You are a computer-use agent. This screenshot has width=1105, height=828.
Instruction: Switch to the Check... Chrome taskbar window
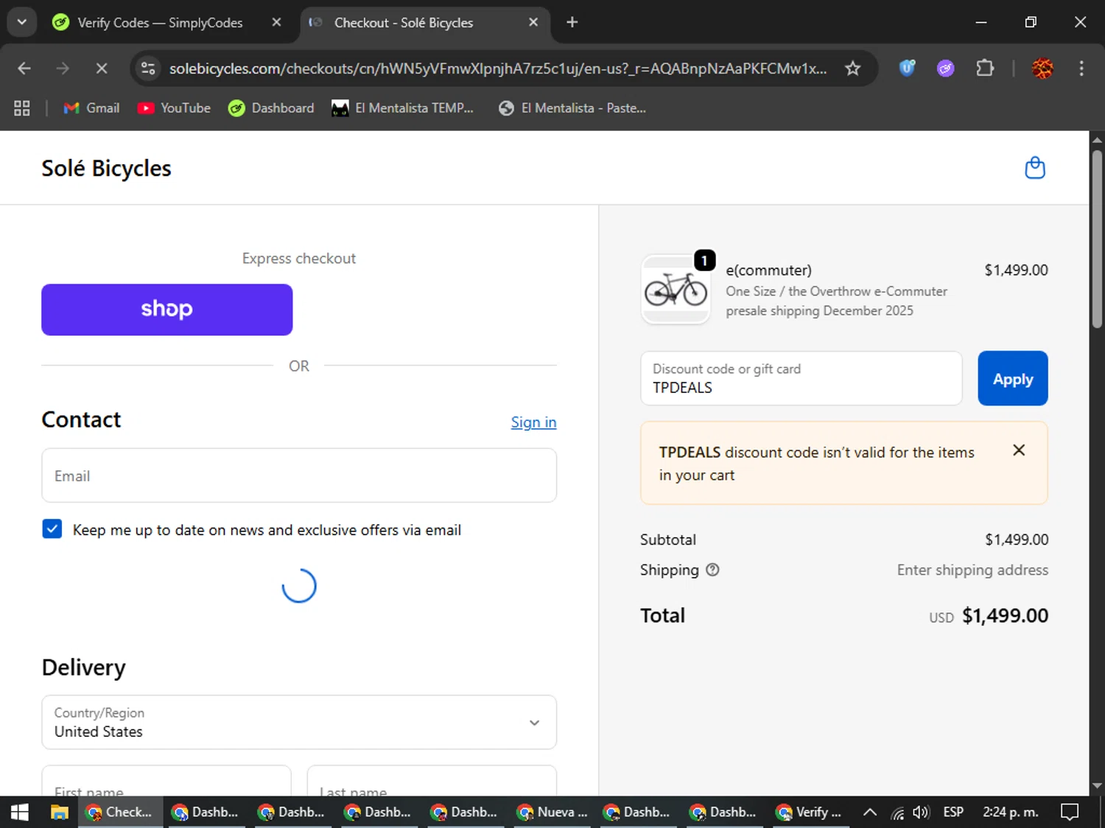[x=120, y=812]
